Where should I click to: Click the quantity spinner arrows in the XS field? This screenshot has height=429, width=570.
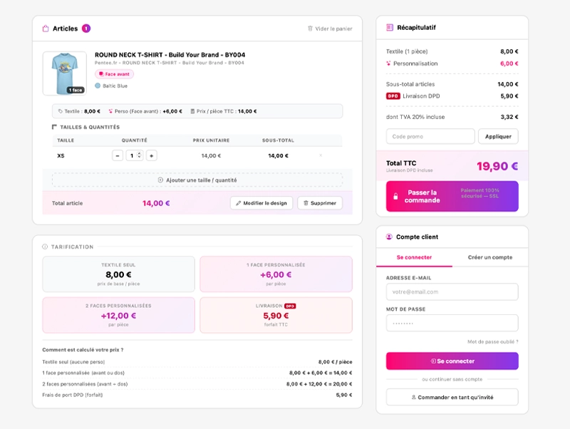(140, 155)
